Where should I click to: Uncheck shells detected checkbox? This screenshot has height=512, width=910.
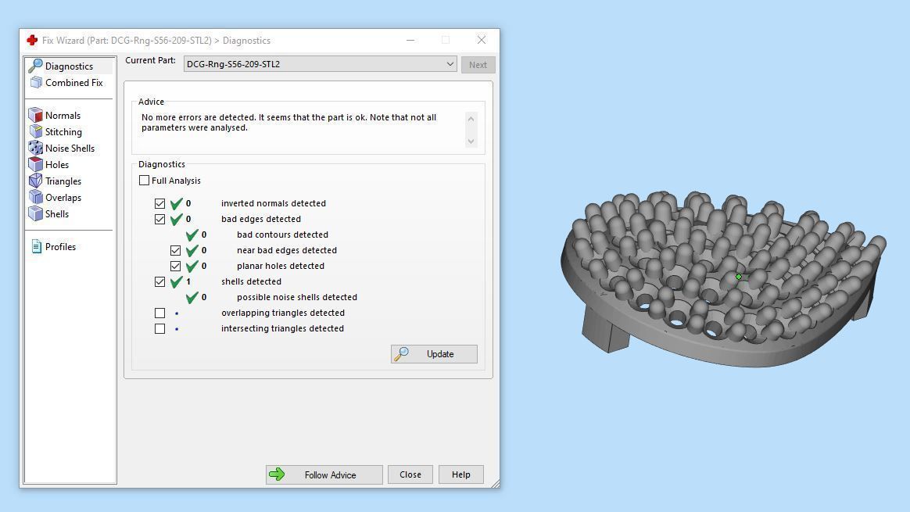[x=159, y=281]
